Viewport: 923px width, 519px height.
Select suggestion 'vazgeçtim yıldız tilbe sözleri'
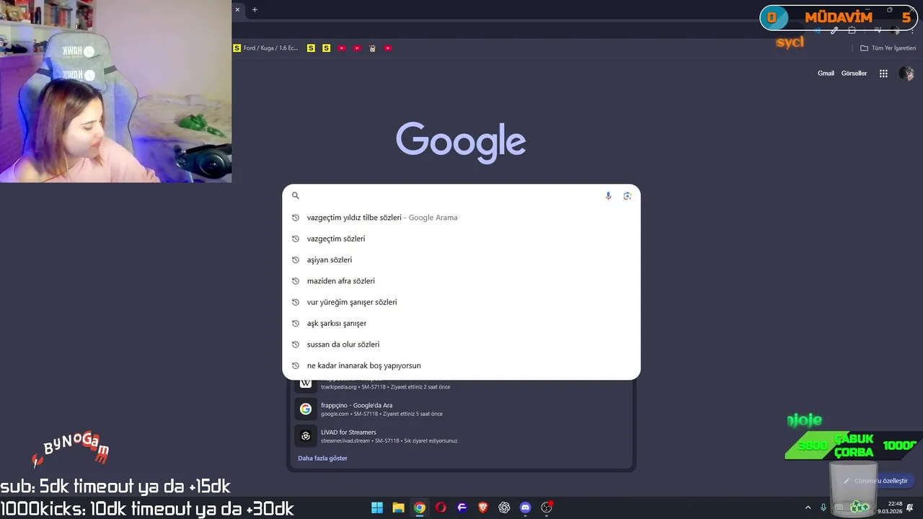(461, 218)
